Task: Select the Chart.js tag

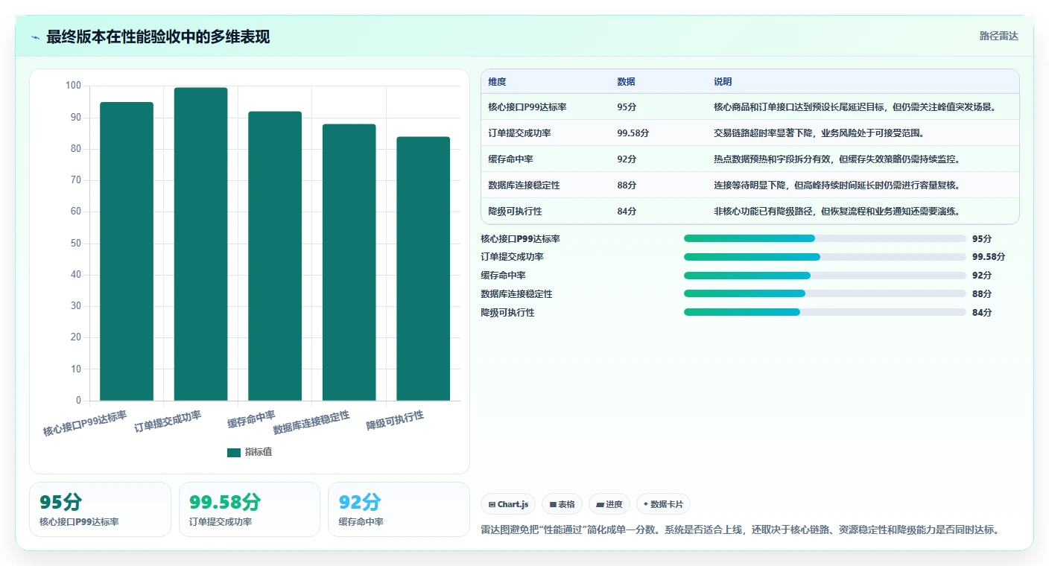Action: click(508, 504)
